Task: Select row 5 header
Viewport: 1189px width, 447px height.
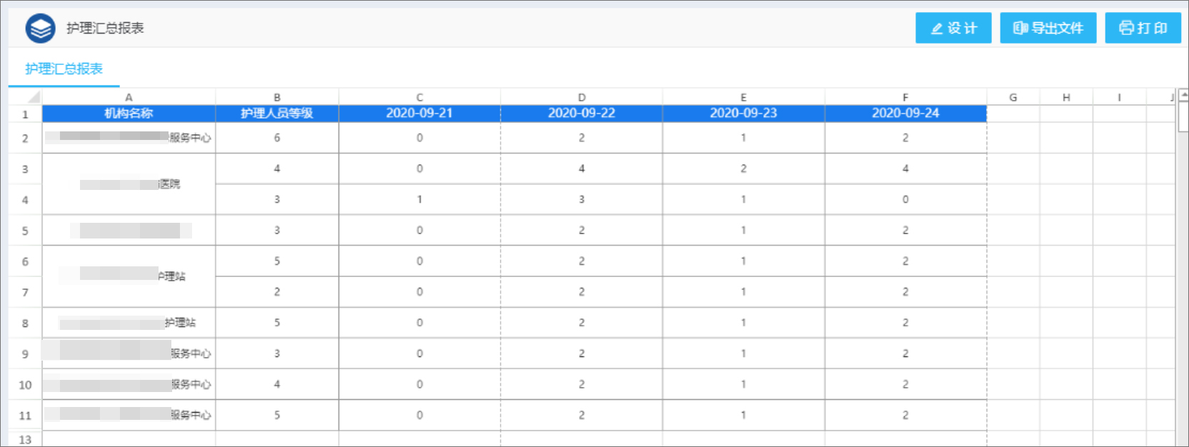Action: tap(25, 231)
